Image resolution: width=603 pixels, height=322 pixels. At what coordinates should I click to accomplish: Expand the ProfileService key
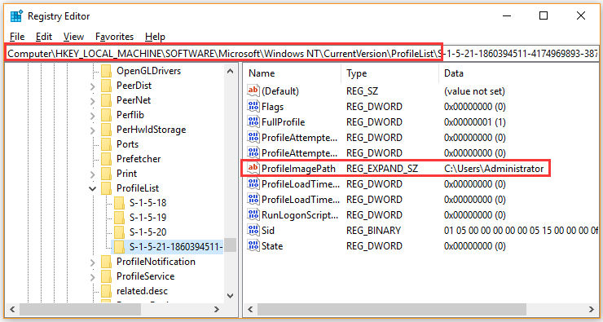(x=92, y=278)
